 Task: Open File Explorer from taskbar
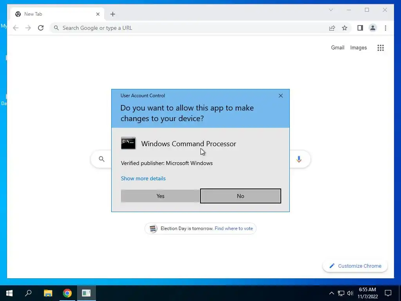tap(48, 293)
